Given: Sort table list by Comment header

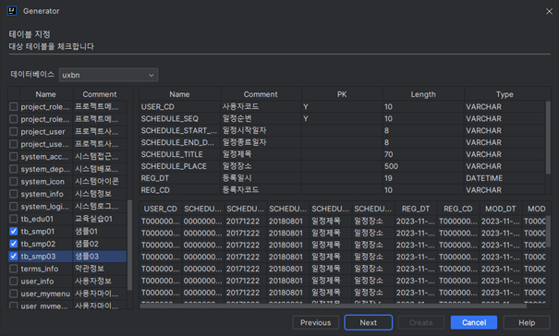Looking at the screenshot, I should 100,94.
